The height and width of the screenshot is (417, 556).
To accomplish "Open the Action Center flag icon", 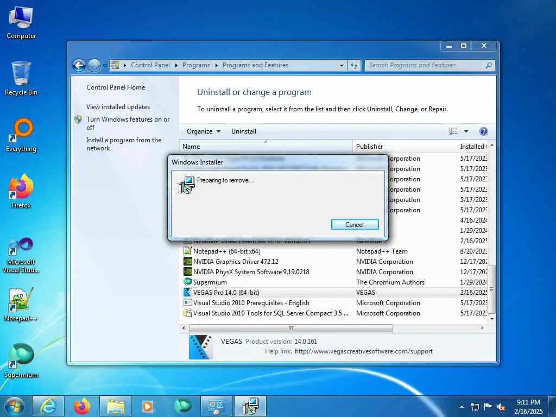I will tap(488, 407).
